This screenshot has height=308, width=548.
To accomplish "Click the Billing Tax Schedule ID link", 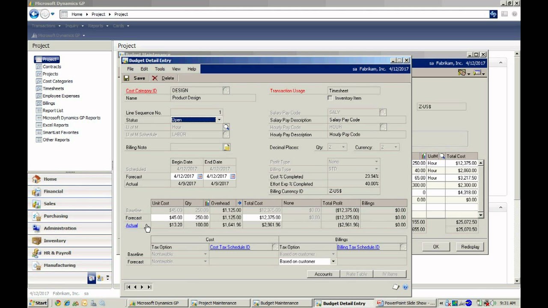I will pos(358,247).
